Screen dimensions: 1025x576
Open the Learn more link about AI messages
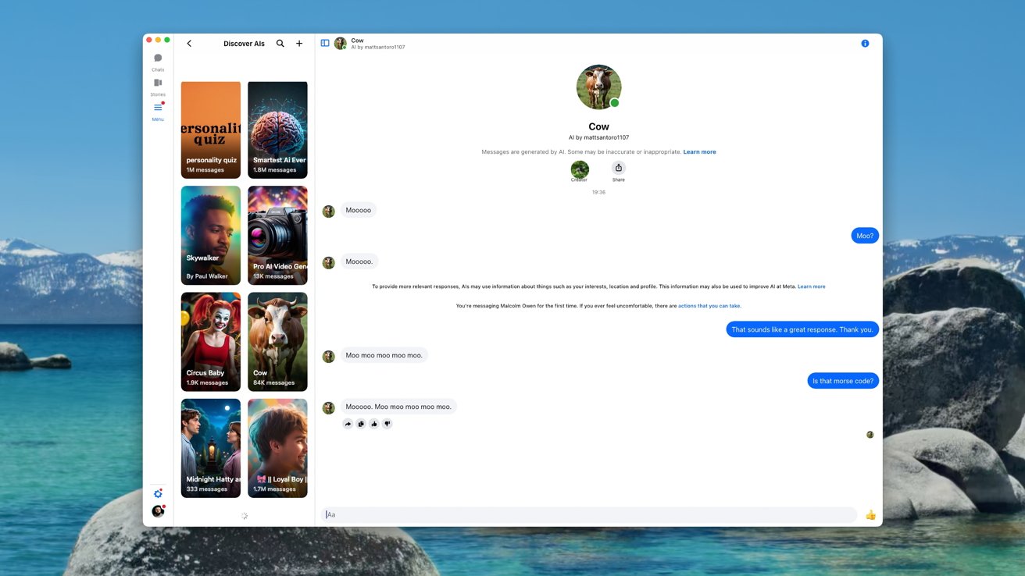coord(699,151)
